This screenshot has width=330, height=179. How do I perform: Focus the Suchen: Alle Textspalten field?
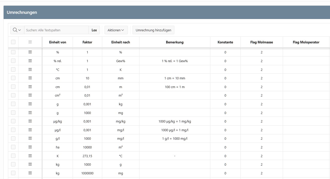[x=56, y=30]
